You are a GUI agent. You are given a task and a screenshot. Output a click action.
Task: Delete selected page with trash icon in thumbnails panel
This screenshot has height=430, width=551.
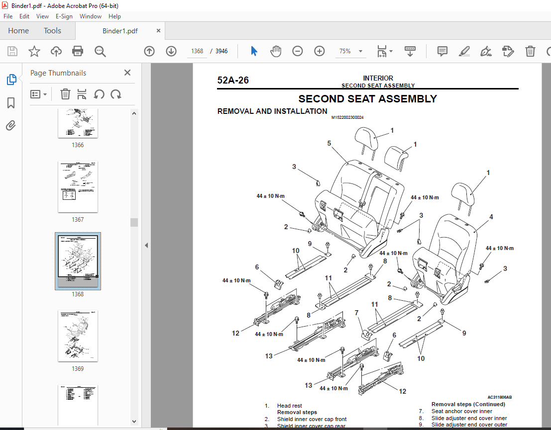[65, 94]
